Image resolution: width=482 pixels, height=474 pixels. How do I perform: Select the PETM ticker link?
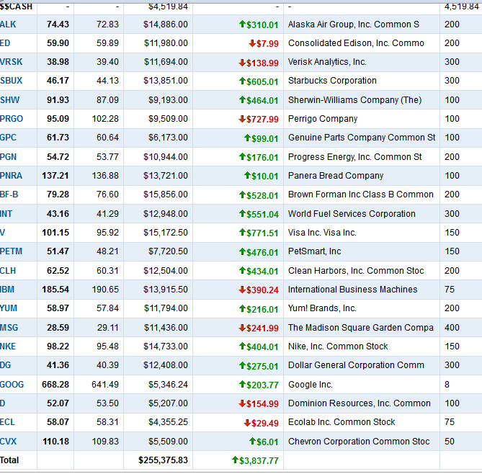[11, 251]
